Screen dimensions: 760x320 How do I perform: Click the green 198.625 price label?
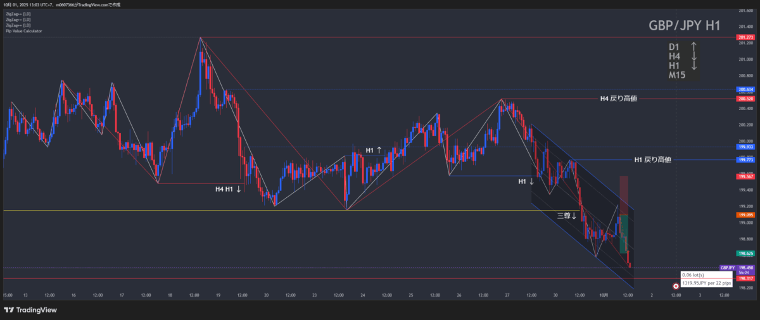point(745,253)
